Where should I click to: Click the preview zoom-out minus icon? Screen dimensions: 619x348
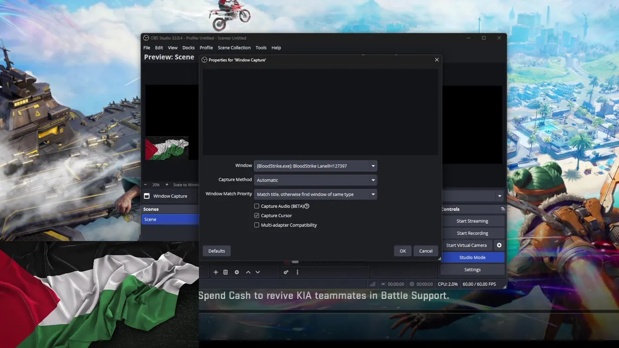[146, 185]
